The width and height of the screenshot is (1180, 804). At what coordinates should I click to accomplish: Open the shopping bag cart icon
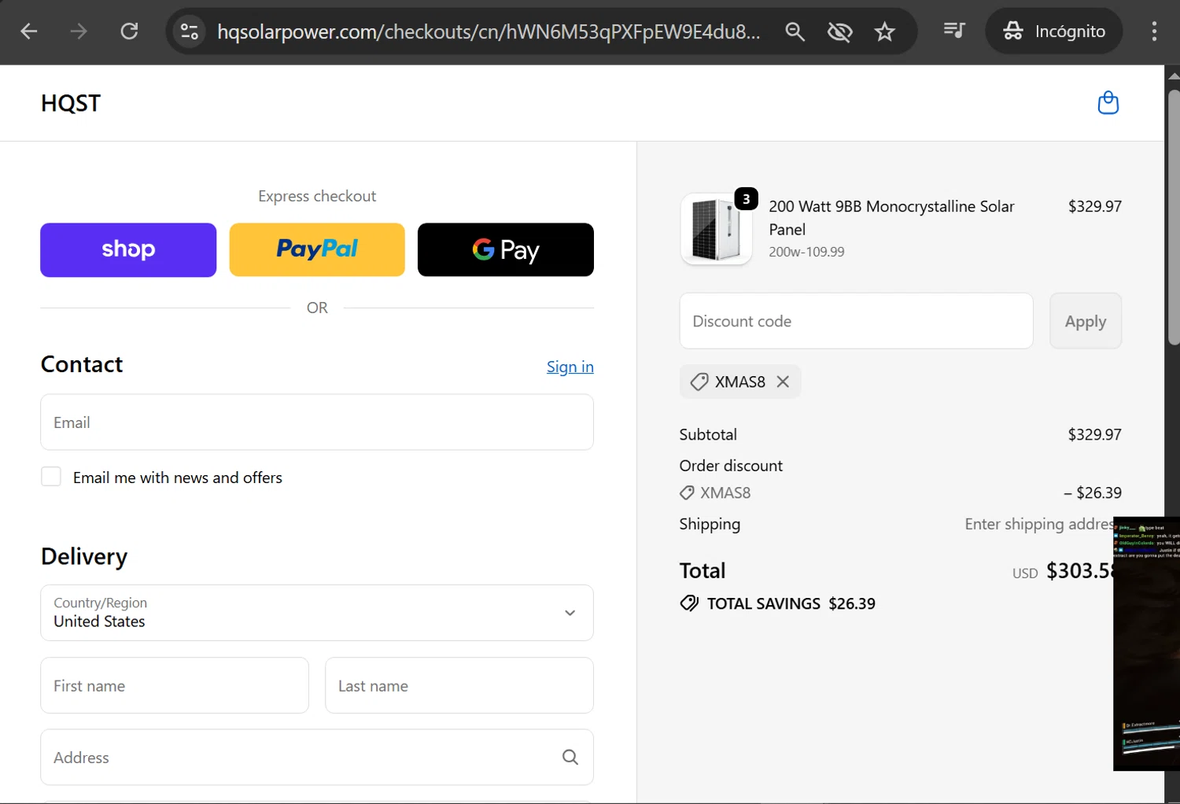click(1108, 103)
